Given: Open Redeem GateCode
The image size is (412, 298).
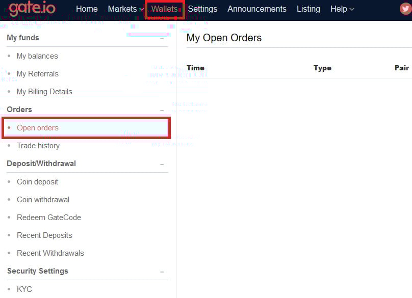Looking at the screenshot, I should pyautogui.click(x=49, y=218).
